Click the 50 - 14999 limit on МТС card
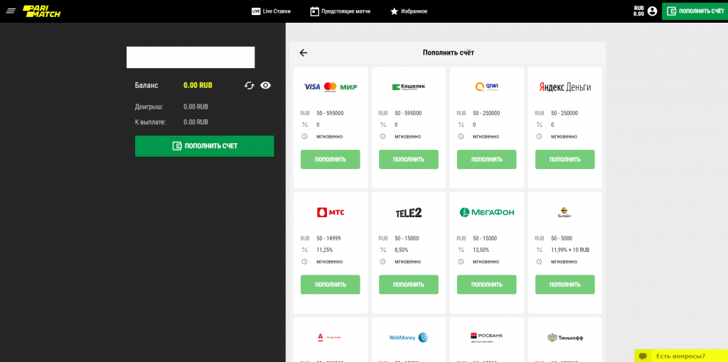The width and height of the screenshot is (728, 362). (328, 238)
